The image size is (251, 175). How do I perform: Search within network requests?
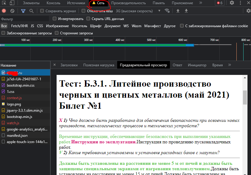(31, 11)
